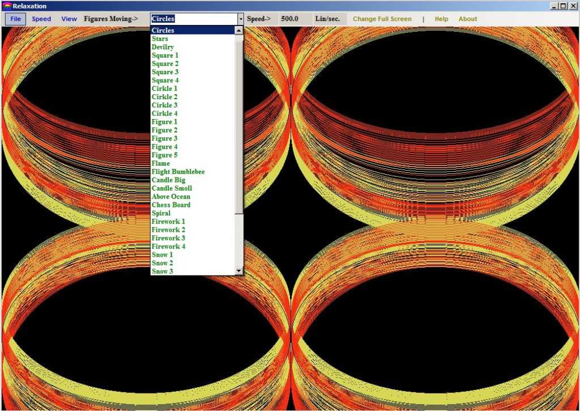Collapse the figures combo box arrow

pyautogui.click(x=240, y=19)
